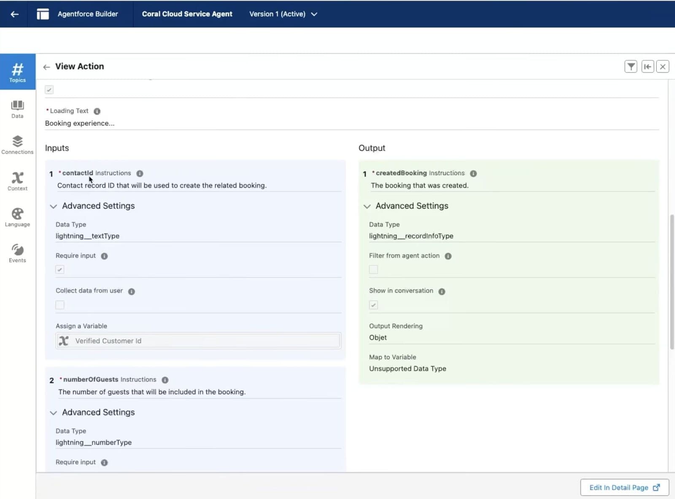Viewport: 675px width, 499px height.
Task: Return from View Action using back arrow
Action: 46,67
